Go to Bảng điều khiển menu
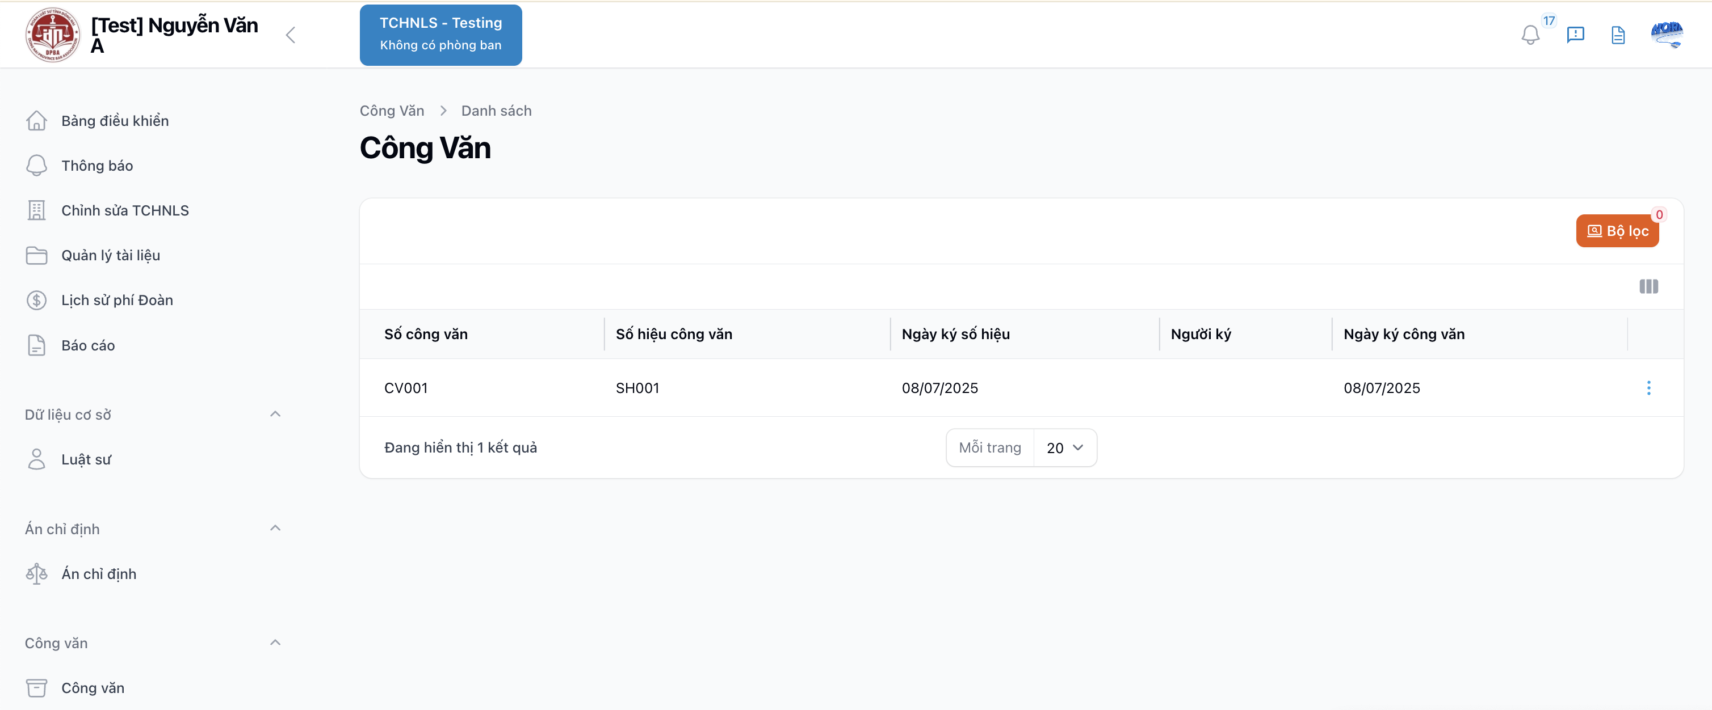The width and height of the screenshot is (1712, 710). [114, 121]
